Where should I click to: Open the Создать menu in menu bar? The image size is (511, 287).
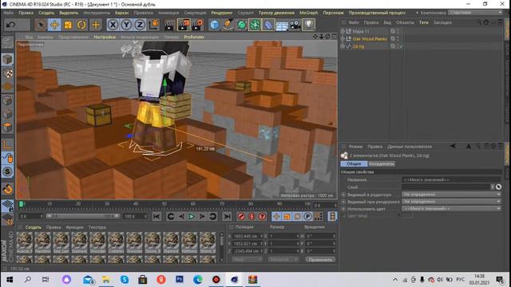click(46, 13)
